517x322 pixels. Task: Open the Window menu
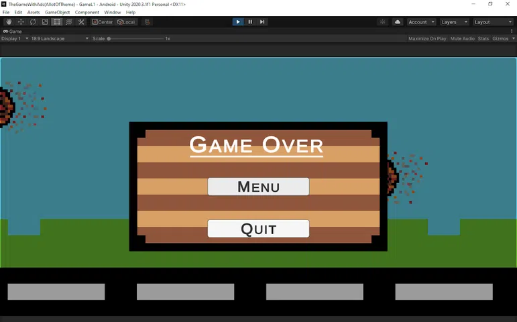[112, 13]
